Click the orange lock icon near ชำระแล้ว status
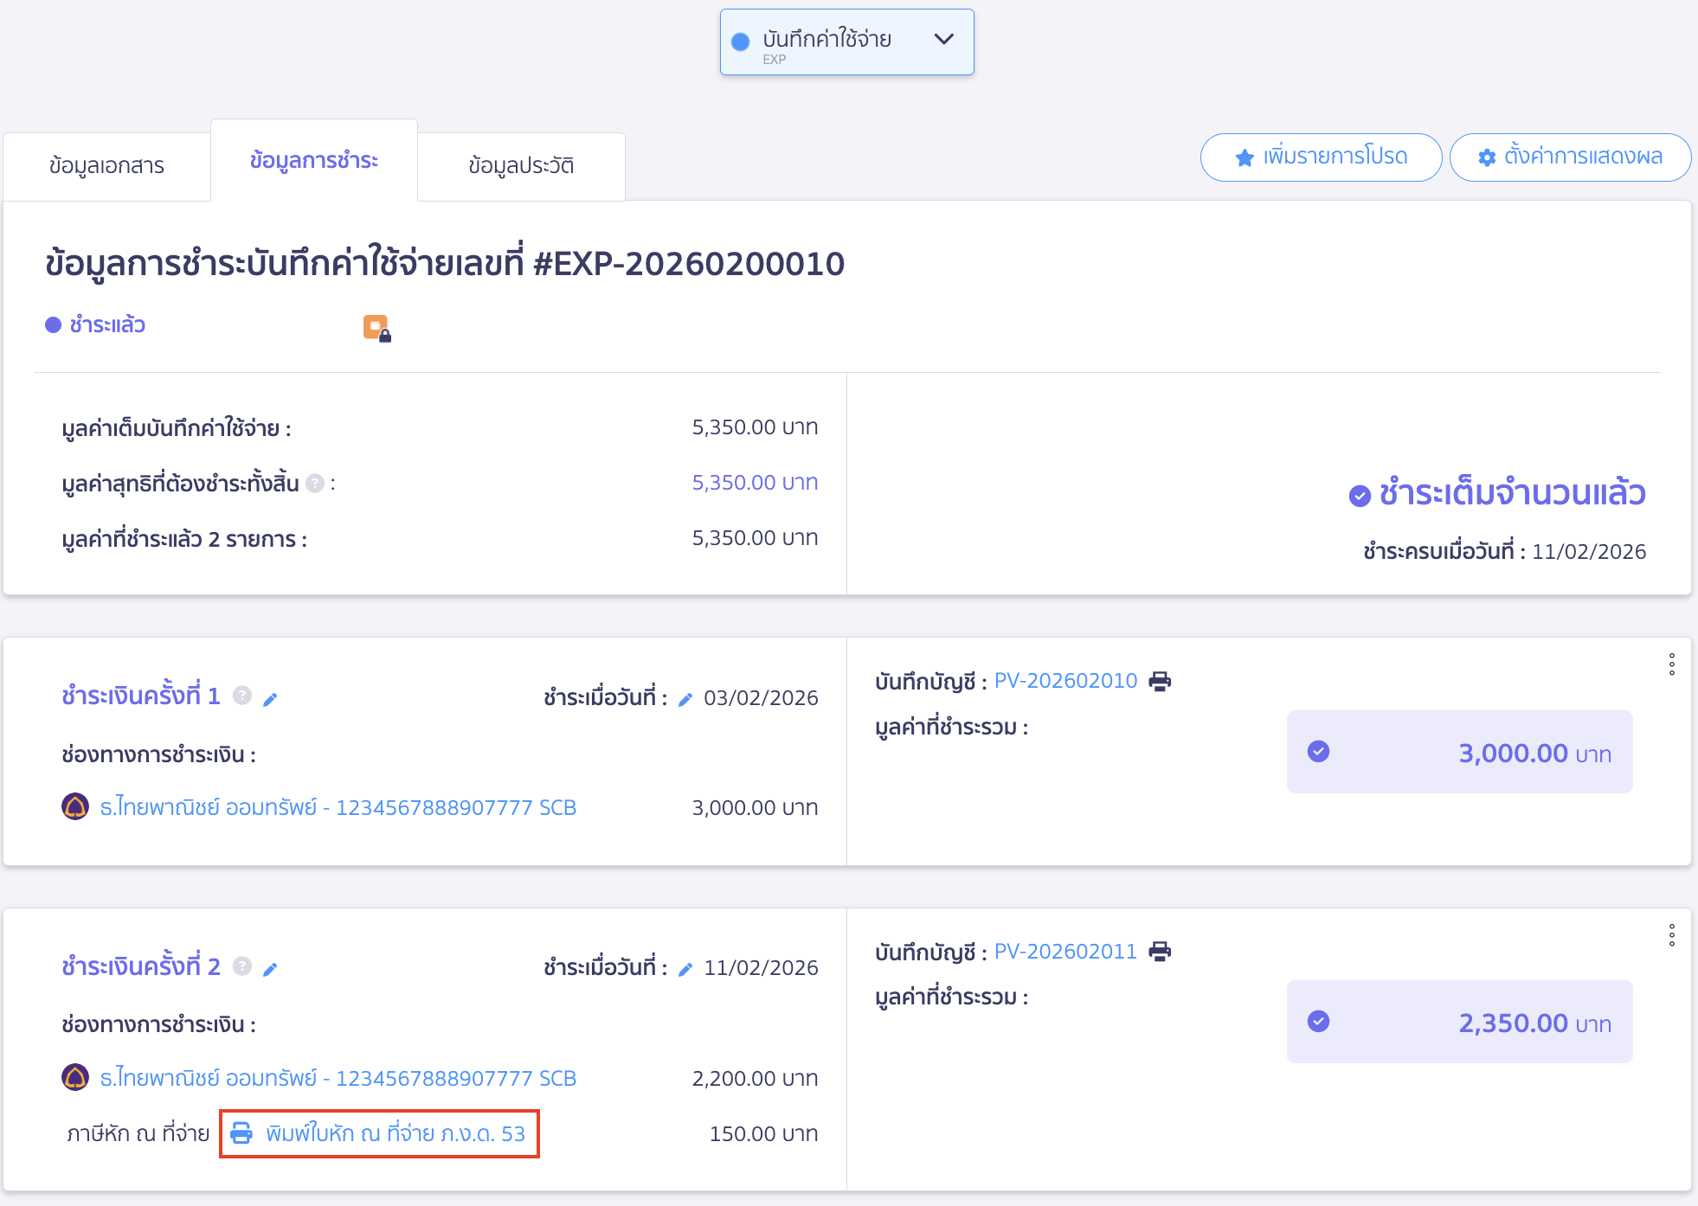The image size is (1698, 1206). 377,327
